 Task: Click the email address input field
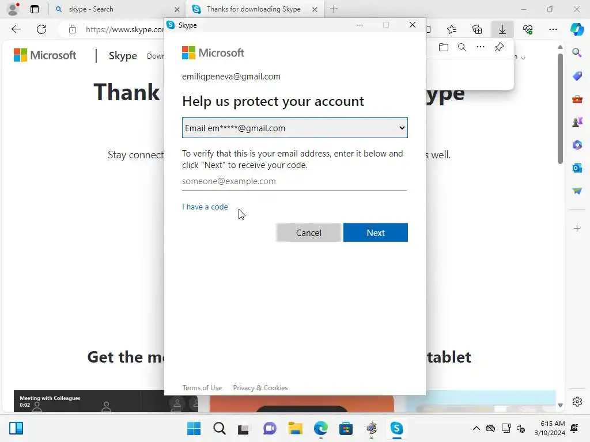click(x=294, y=181)
